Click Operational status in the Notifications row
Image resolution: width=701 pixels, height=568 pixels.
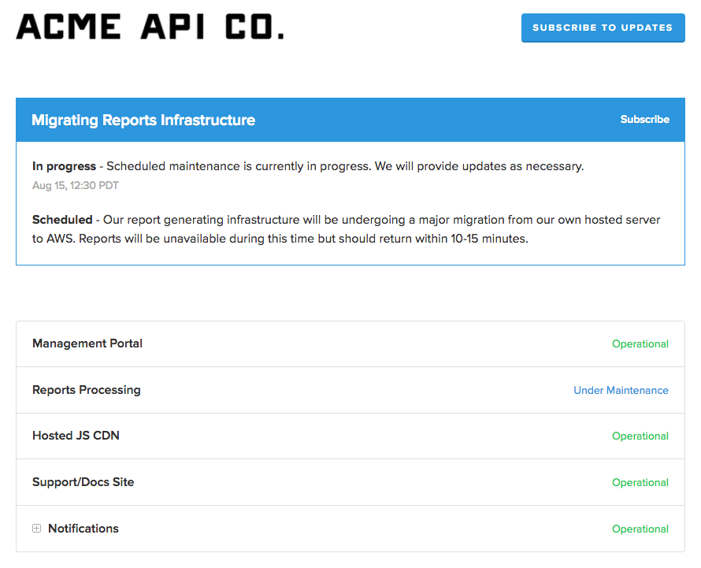(640, 529)
